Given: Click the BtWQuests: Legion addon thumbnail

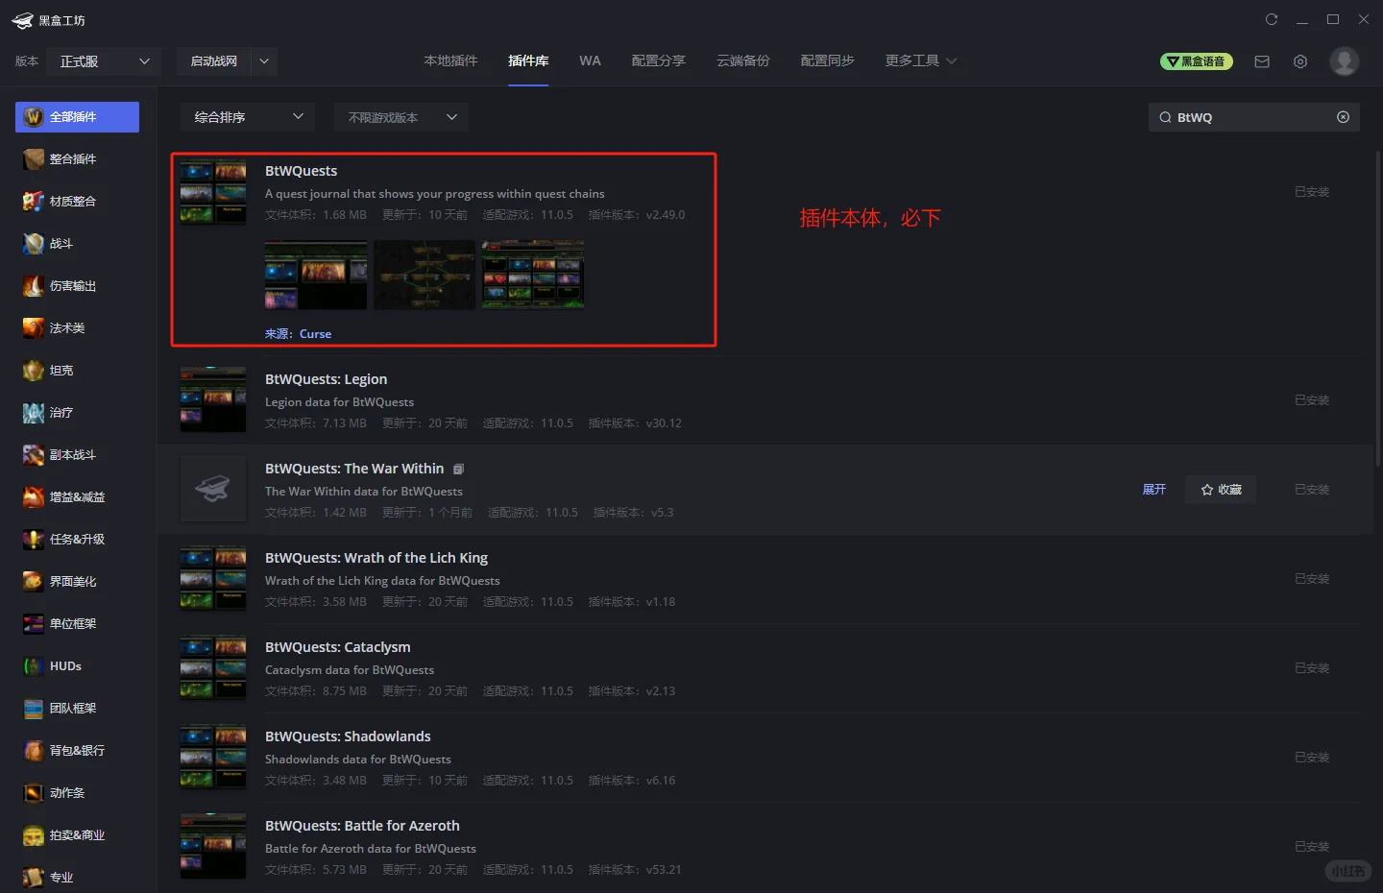Looking at the screenshot, I should (x=213, y=400).
